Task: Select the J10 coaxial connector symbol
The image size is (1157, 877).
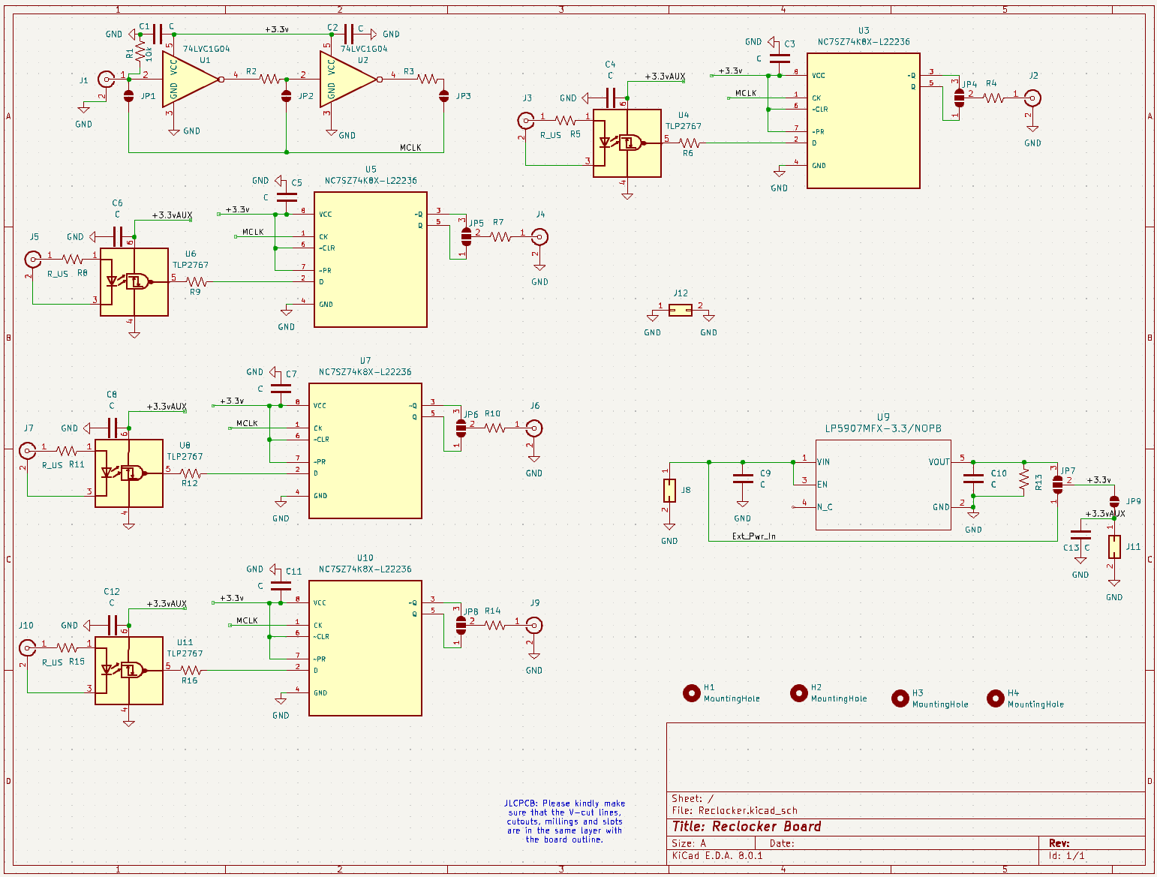Action: (x=27, y=648)
